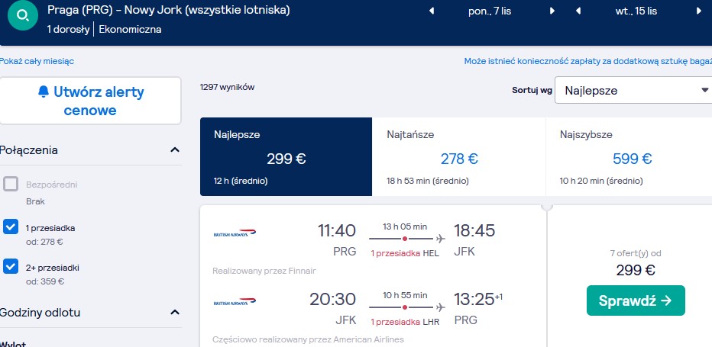Open the Sortuj wg Najlepsze dropdown
712x347 pixels.
(x=633, y=90)
